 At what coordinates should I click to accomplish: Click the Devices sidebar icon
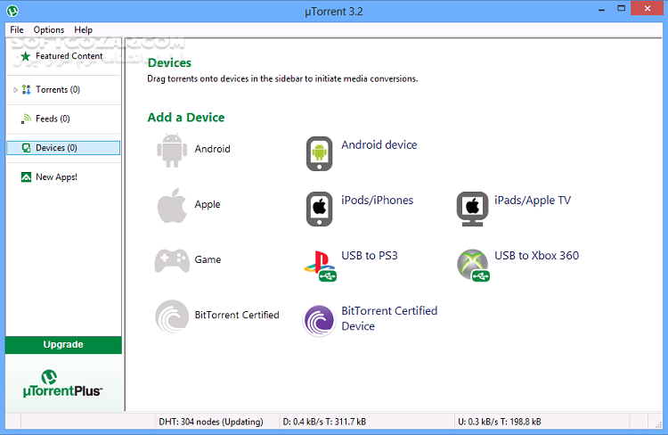click(x=26, y=148)
